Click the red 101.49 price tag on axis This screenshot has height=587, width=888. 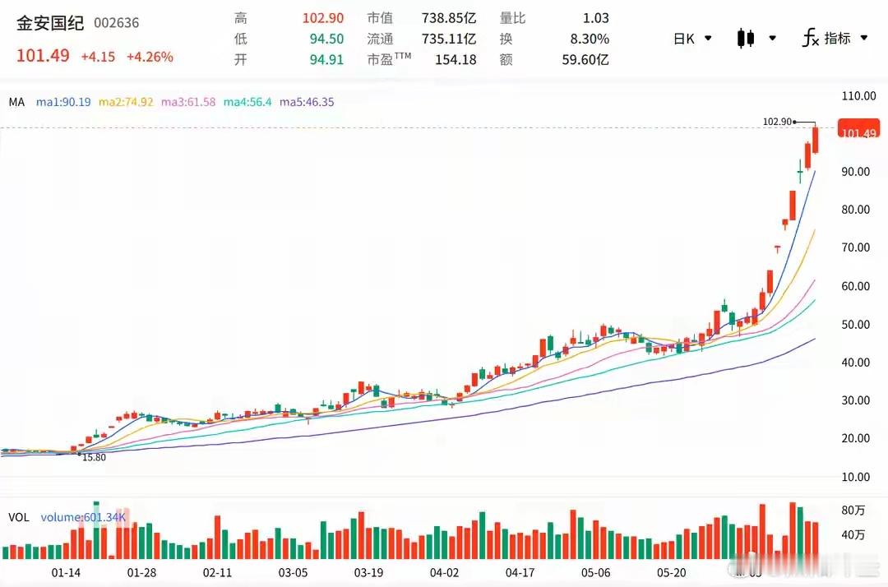pos(858,128)
